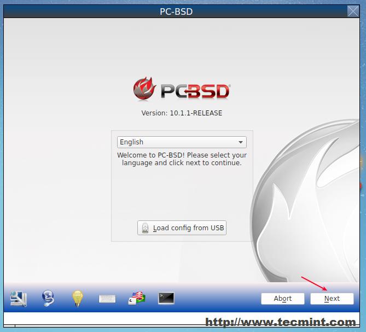The image size is (366, 332).
Task: Click the Load config from USB button
Action: pos(182,228)
